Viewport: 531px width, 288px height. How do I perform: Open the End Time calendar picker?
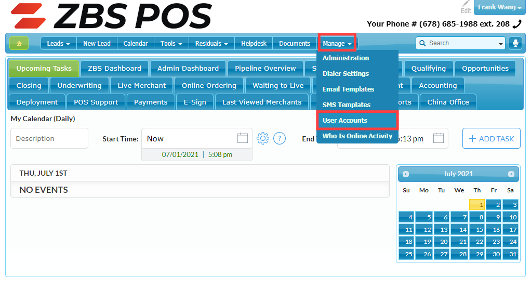pos(438,138)
